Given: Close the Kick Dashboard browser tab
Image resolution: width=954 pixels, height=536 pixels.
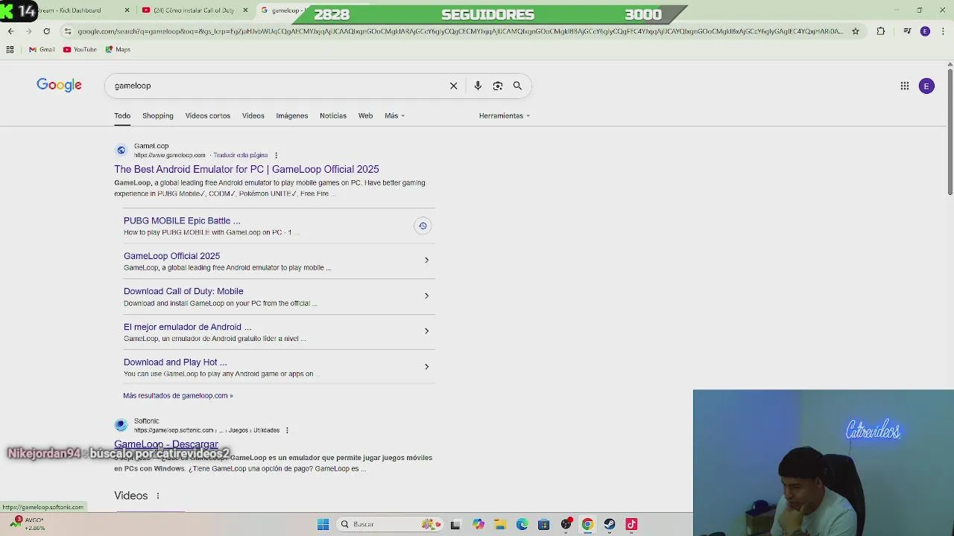Looking at the screenshot, I should 127,10.
